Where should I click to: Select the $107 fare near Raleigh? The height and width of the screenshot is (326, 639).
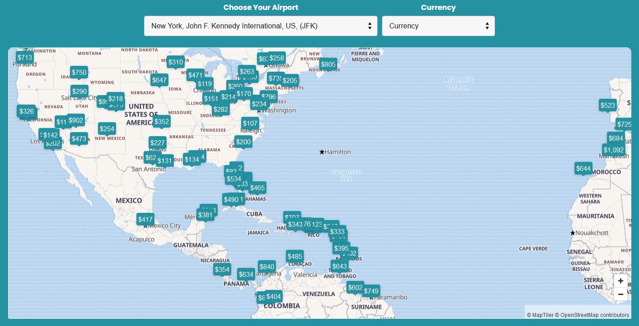(x=250, y=123)
